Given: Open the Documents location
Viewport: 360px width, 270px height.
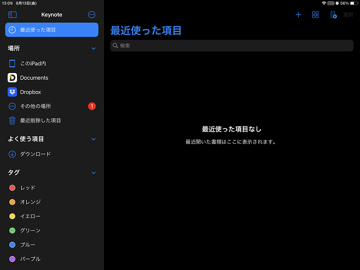Looking at the screenshot, I should 51,78.
